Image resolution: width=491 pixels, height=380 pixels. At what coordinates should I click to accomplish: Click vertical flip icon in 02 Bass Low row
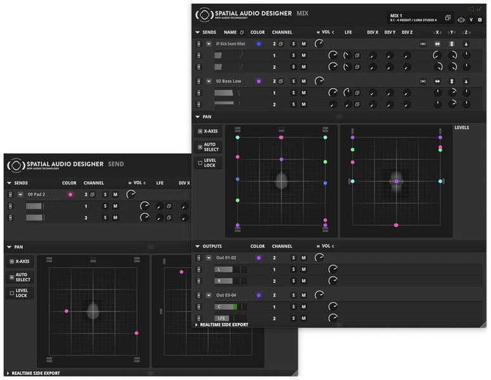tap(452, 82)
